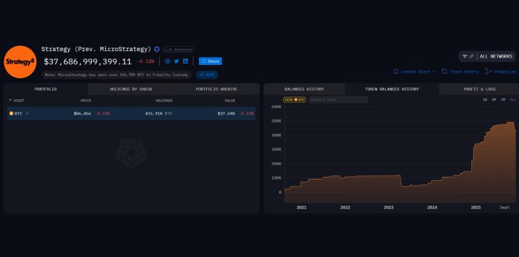Select the 1W chart range
Viewport: 519px width, 257px height.
(x=485, y=99)
